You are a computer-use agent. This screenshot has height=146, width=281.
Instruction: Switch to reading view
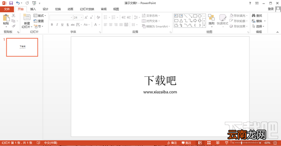[218, 143]
